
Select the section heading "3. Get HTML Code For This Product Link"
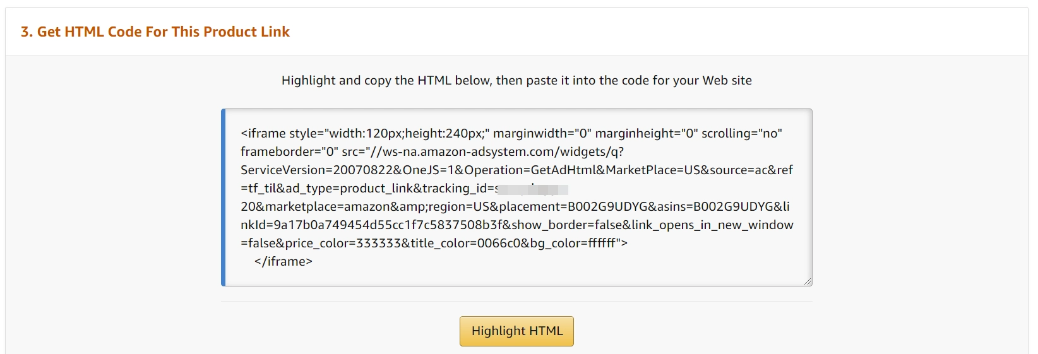pyautogui.click(x=155, y=32)
